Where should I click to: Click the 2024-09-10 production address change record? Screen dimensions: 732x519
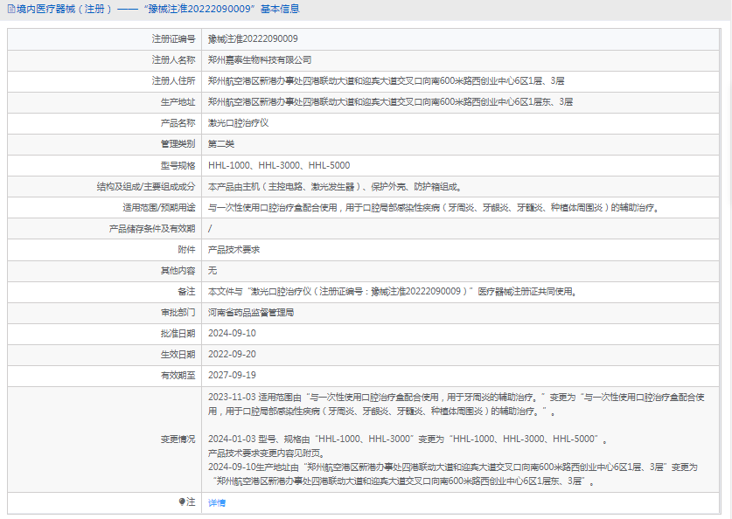click(x=453, y=474)
